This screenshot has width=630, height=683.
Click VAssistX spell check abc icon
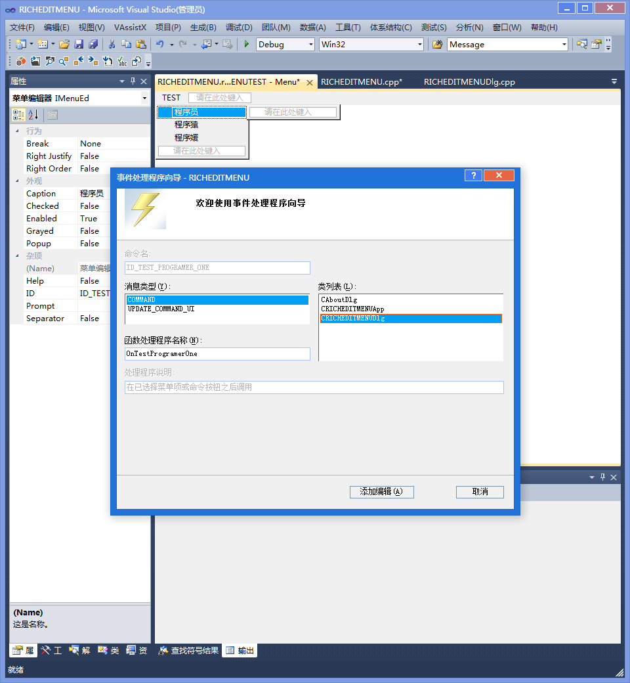pyautogui.click(x=122, y=62)
